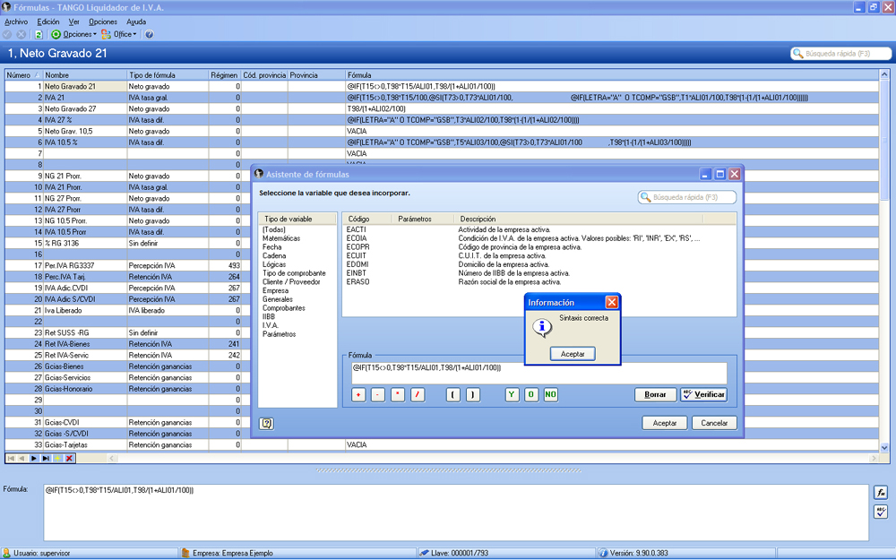Open the Ayuda menu
896x560 pixels.
pos(136,22)
